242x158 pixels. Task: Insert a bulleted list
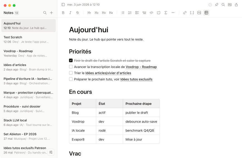(123, 13)
